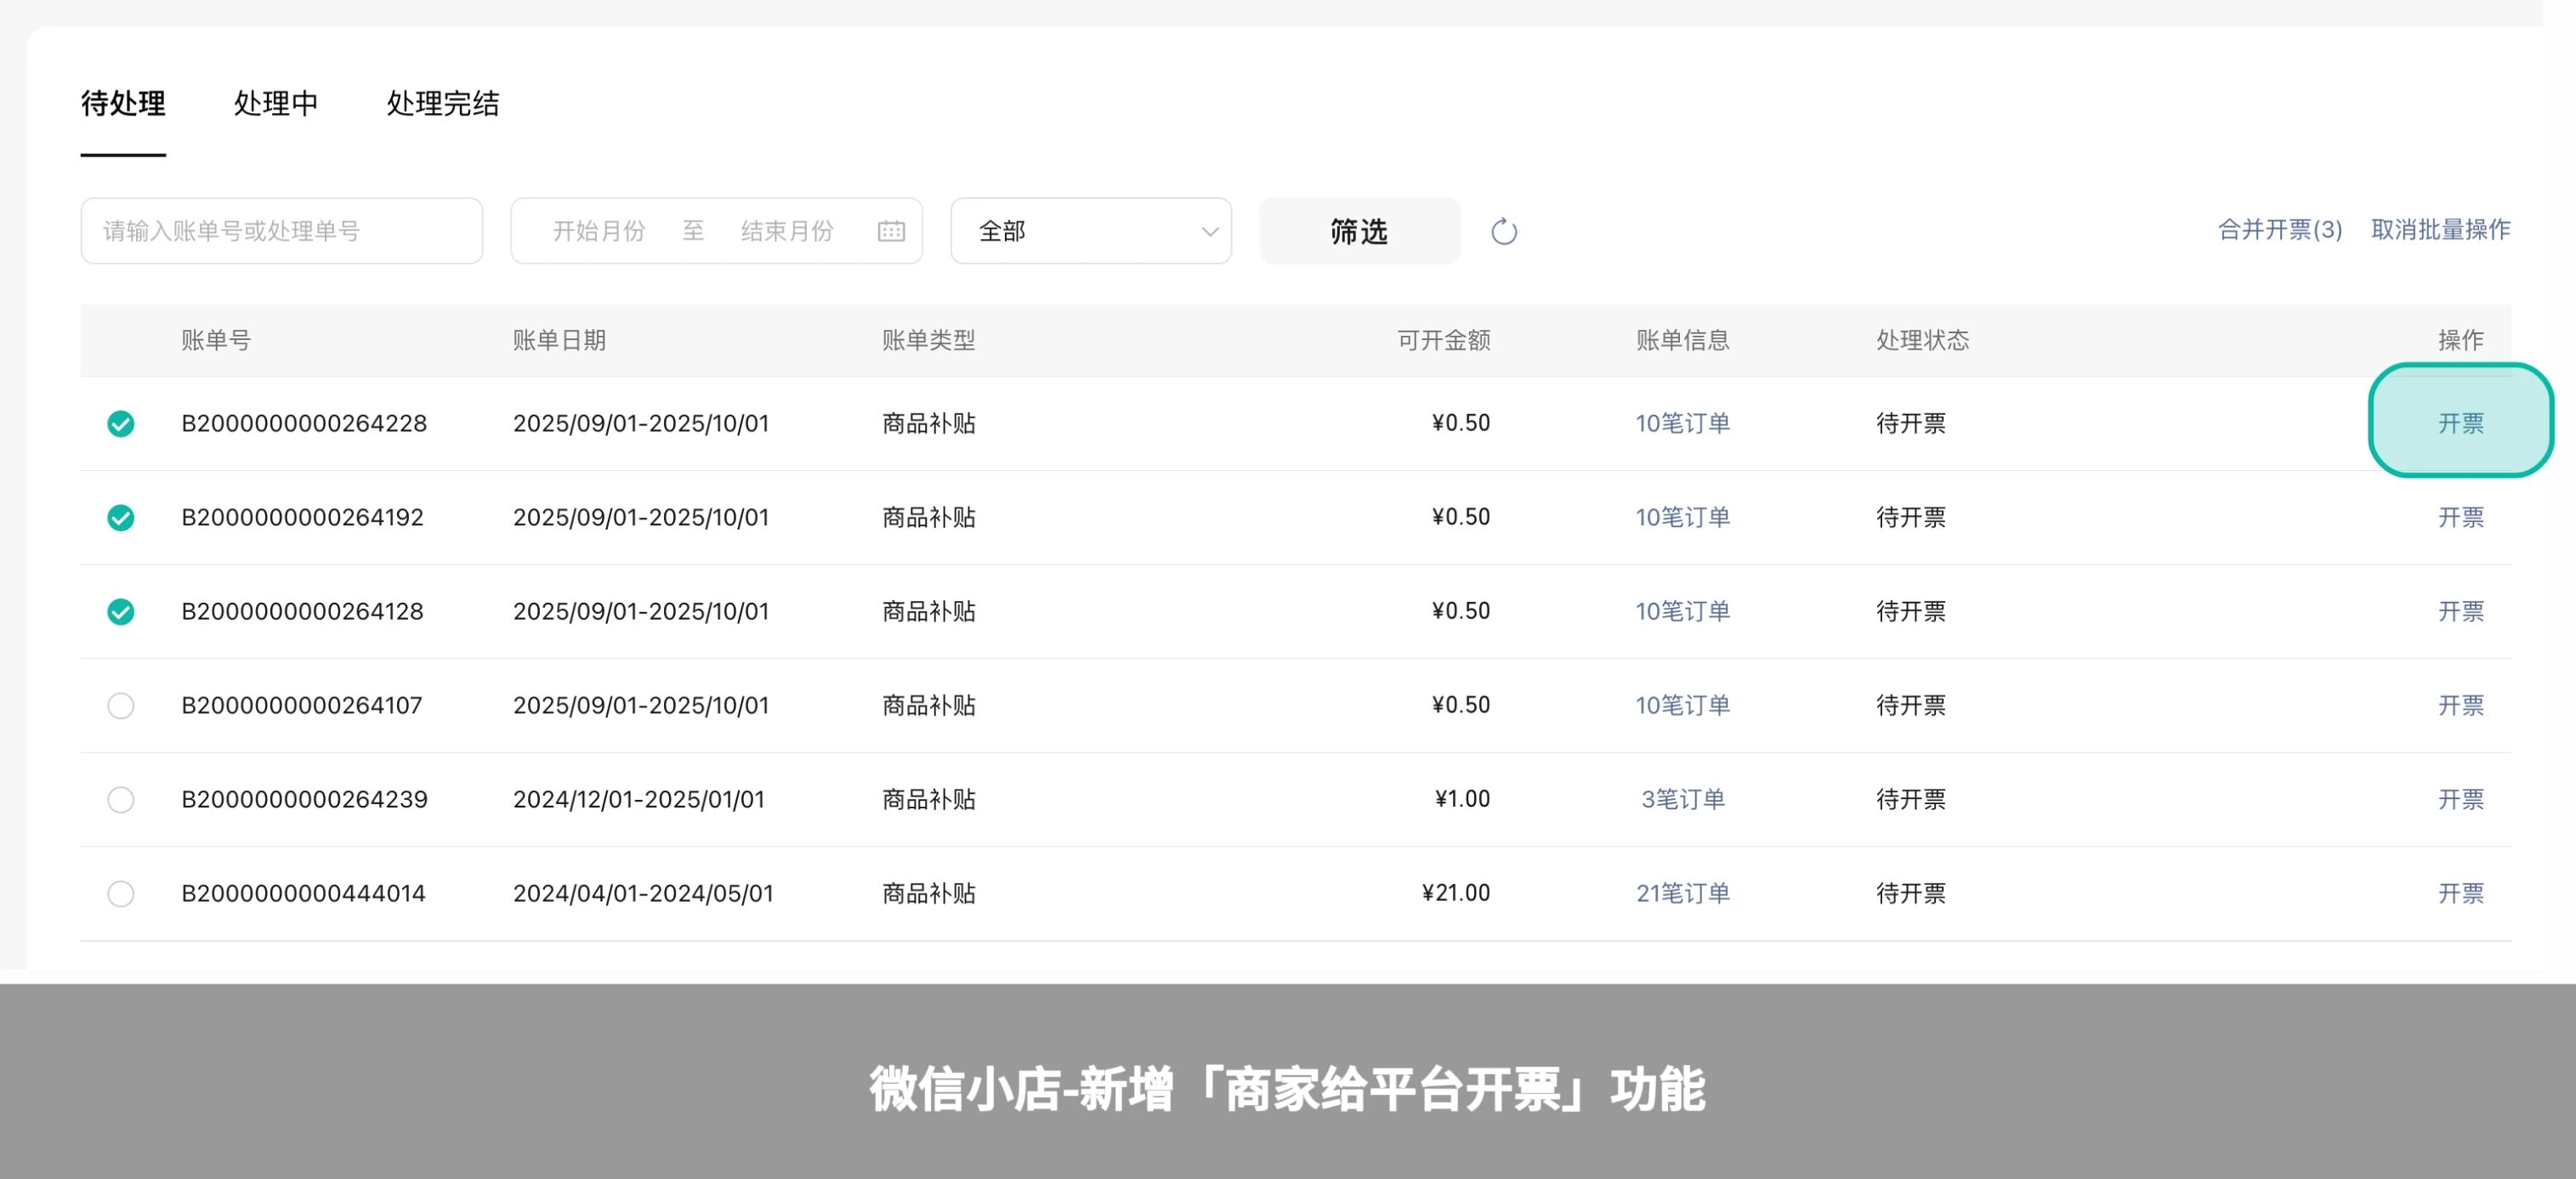This screenshot has height=1179, width=2576.
Task: Click the 结束月份 end month field
Action: point(787,232)
